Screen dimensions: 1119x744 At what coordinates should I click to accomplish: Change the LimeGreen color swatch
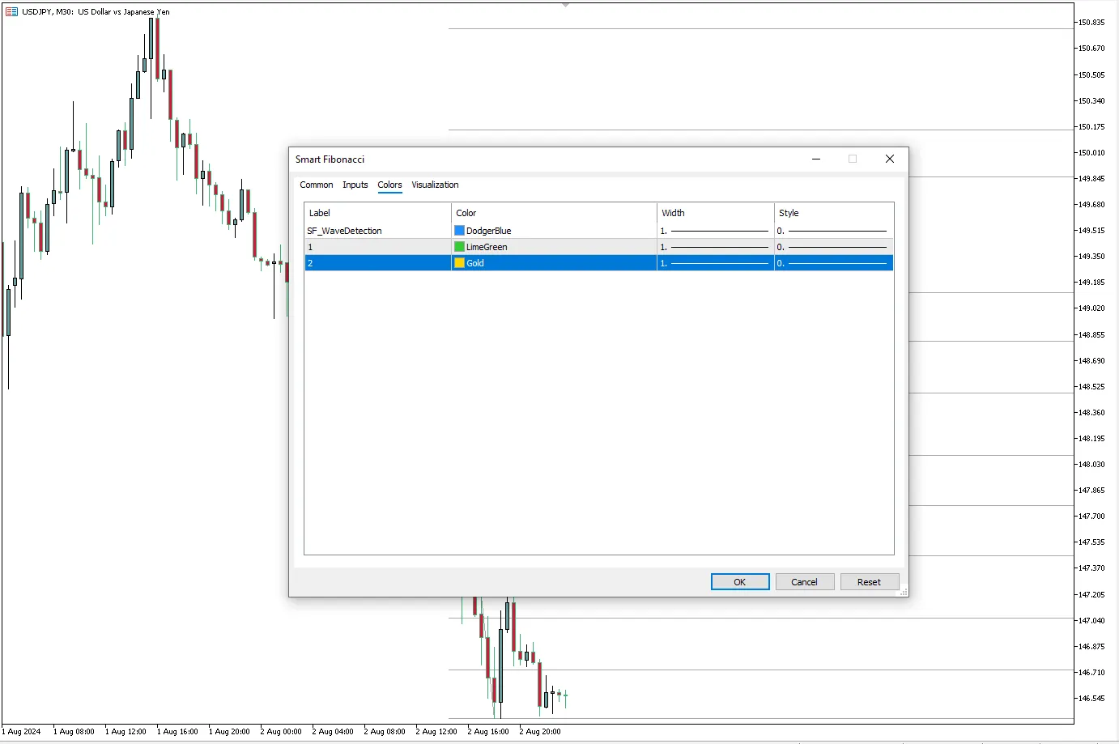pos(459,246)
